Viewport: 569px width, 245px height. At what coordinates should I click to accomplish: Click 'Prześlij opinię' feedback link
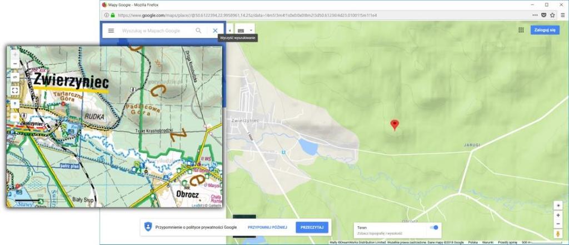coord(507,242)
